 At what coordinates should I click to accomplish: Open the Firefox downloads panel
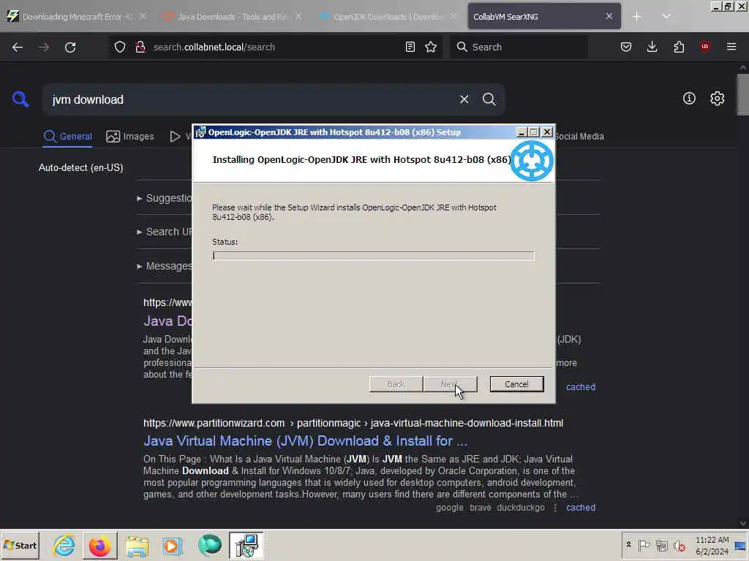tap(652, 47)
